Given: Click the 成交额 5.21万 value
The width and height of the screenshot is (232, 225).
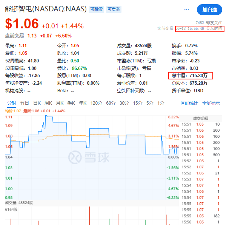Looking at the screenshot, I should 141,53.
